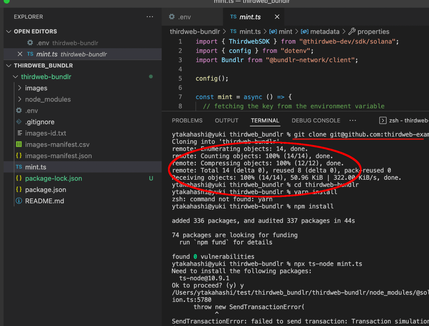Screen dimensions: 429x326
Task: Click config() call on line 5
Action: [212, 79]
